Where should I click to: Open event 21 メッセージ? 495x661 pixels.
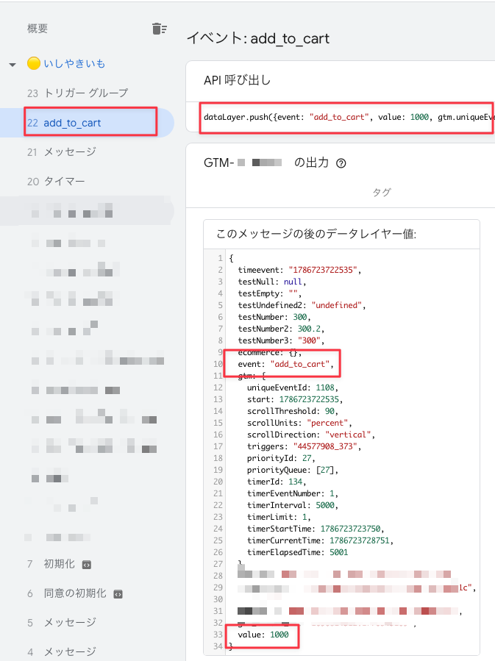coord(62,151)
